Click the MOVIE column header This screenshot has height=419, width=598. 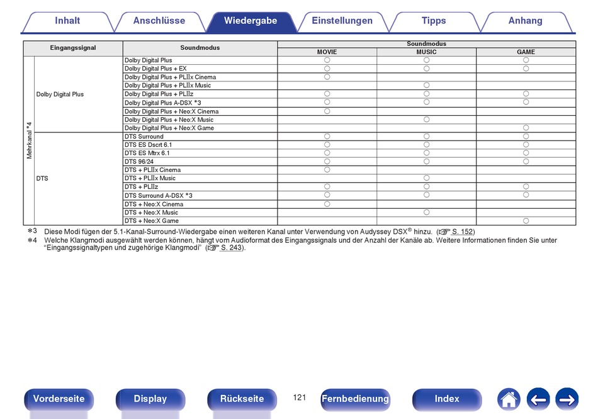point(327,52)
